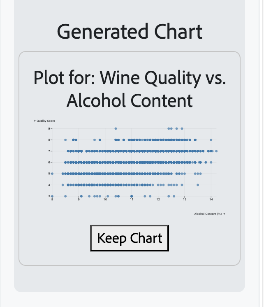Click the Keep Chart button
Viewport: 264px width, 307px height.
point(130,238)
